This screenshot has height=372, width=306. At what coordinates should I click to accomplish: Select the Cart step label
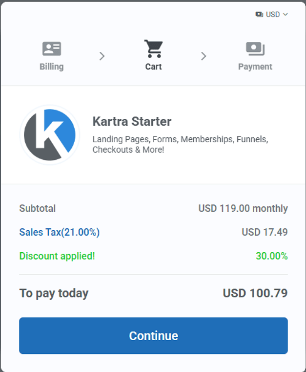(x=153, y=66)
